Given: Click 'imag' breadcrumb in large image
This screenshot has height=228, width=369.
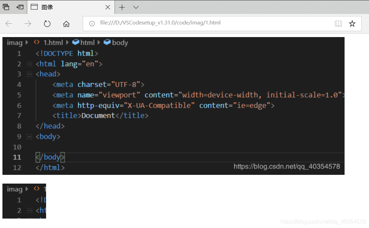Looking at the screenshot, I should pyautogui.click(x=15, y=42).
